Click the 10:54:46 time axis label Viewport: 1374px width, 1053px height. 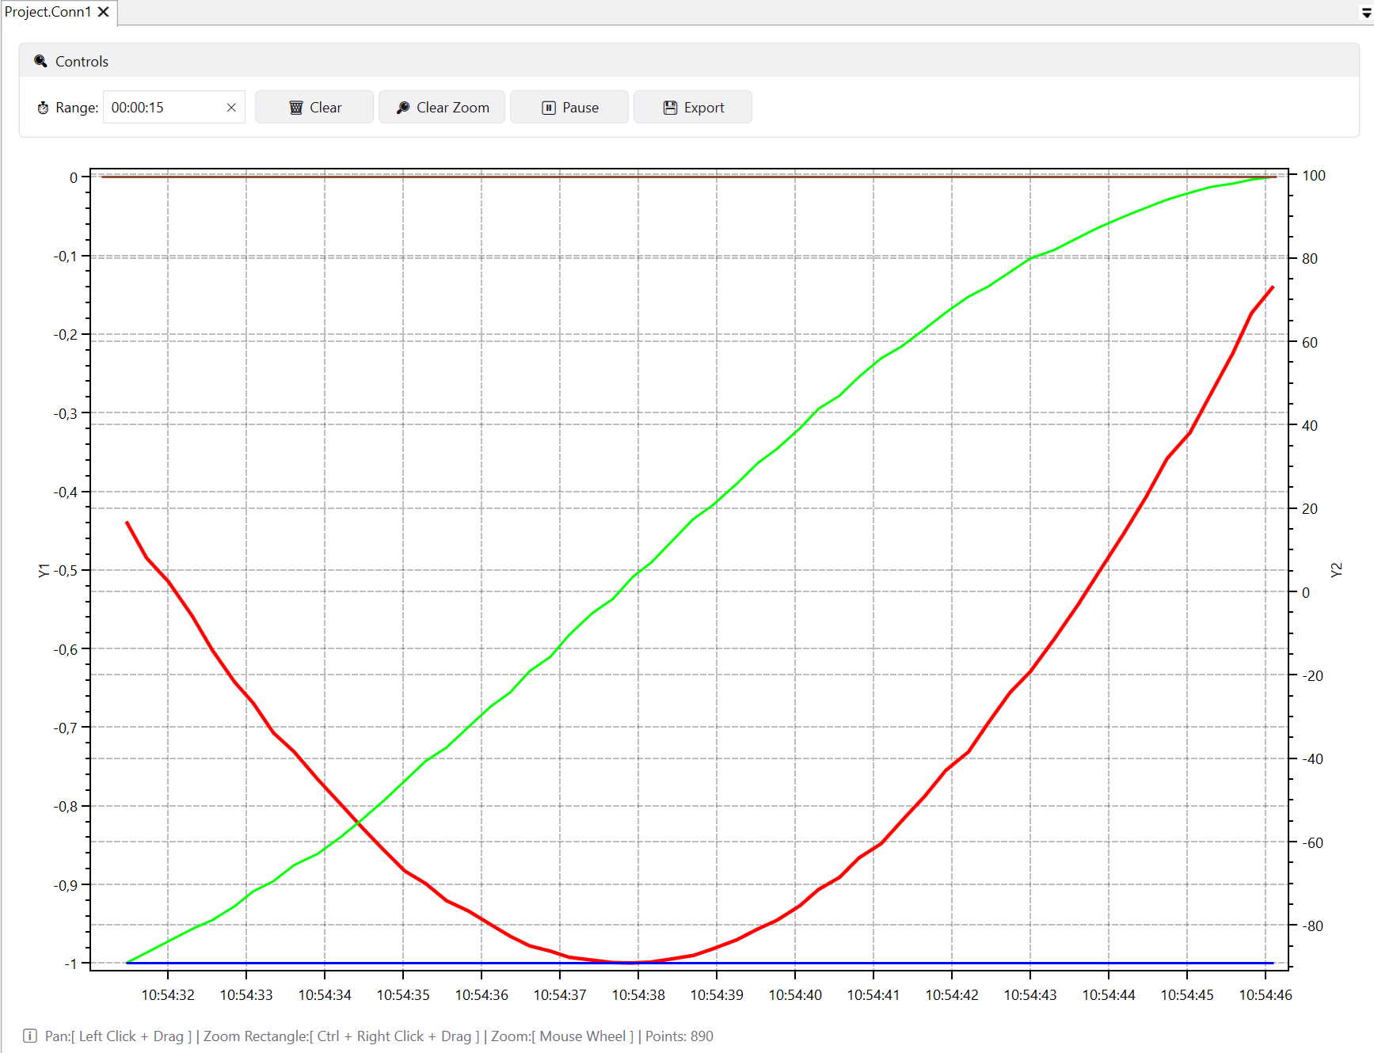(x=1266, y=994)
